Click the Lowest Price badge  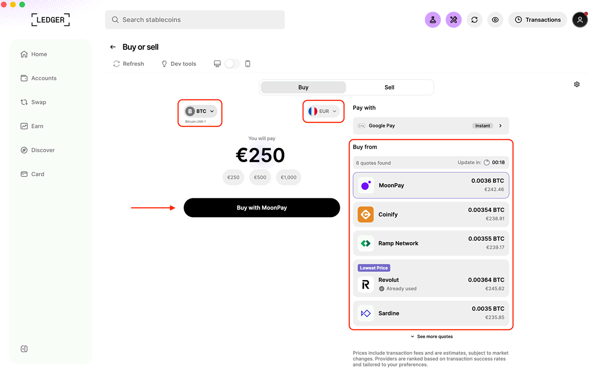tap(374, 268)
